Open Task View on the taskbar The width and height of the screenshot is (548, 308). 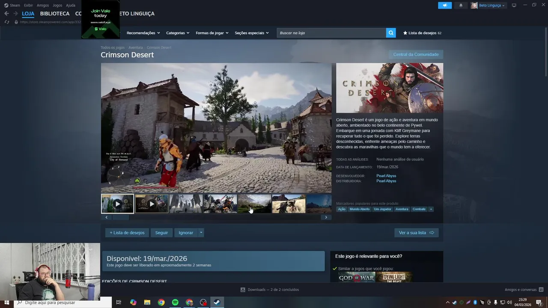point(119,302)
